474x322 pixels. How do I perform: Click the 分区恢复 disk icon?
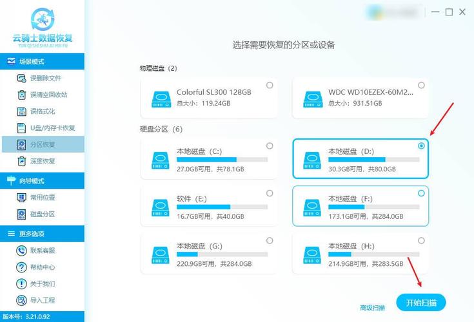pos(21,144)
